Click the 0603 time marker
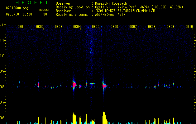This screenshot has height=124, width=196. [59, 27]
